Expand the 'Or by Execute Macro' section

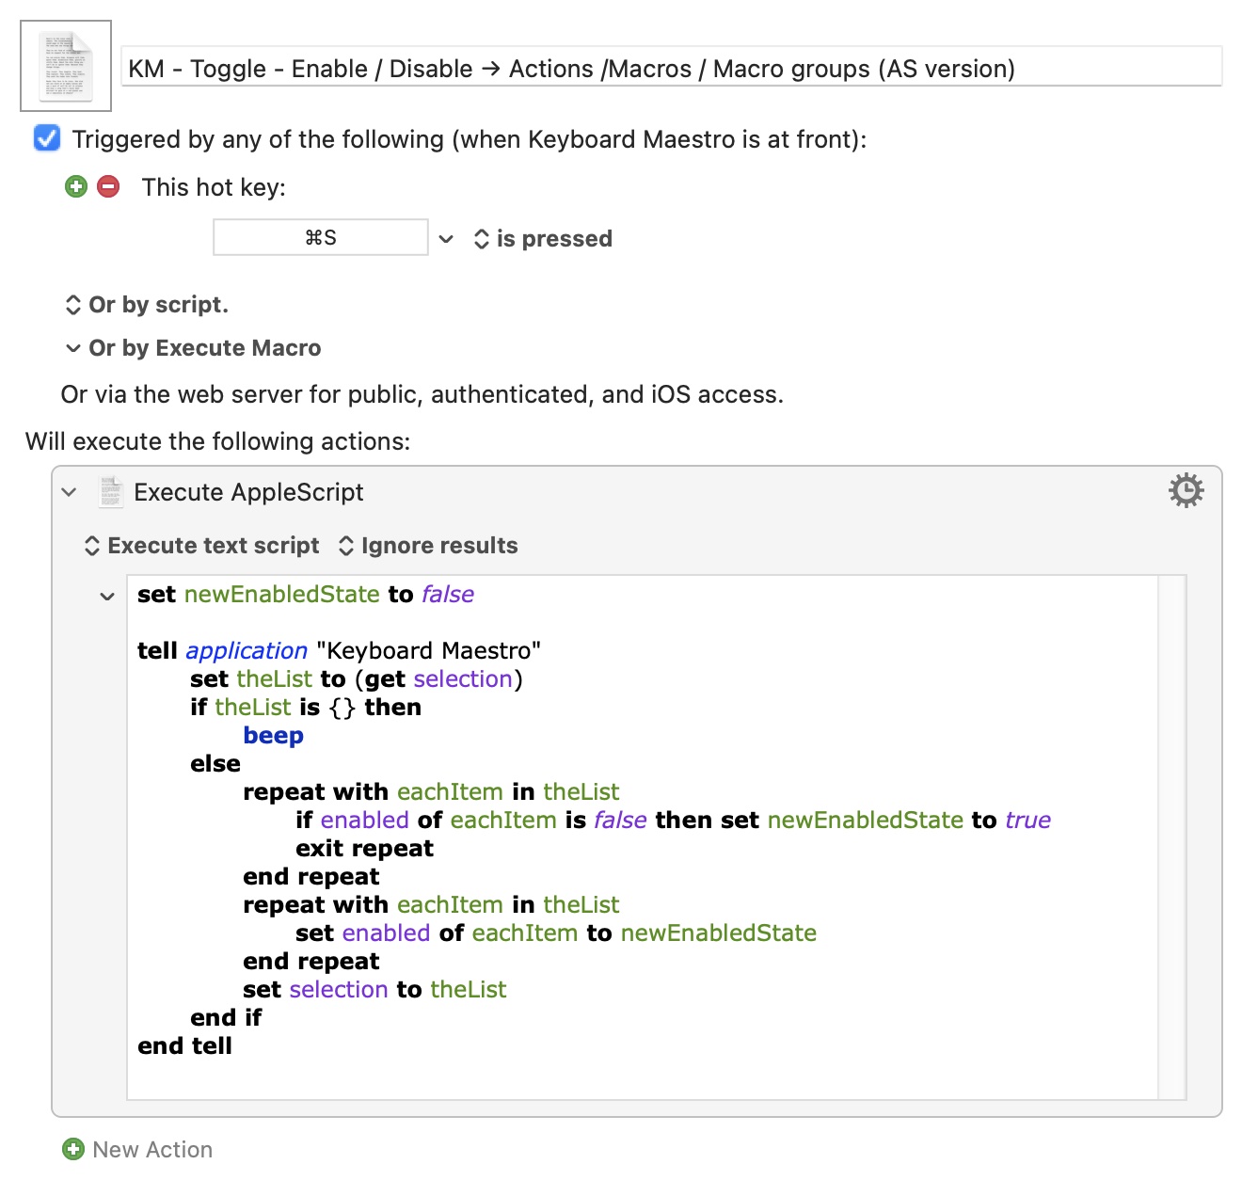tap(73, 348)
